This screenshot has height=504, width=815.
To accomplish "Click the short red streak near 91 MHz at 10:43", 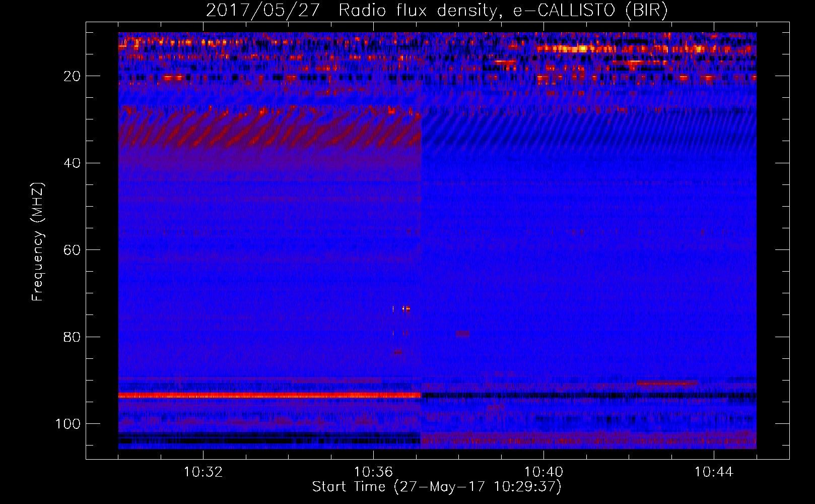I will pos(667,383).
